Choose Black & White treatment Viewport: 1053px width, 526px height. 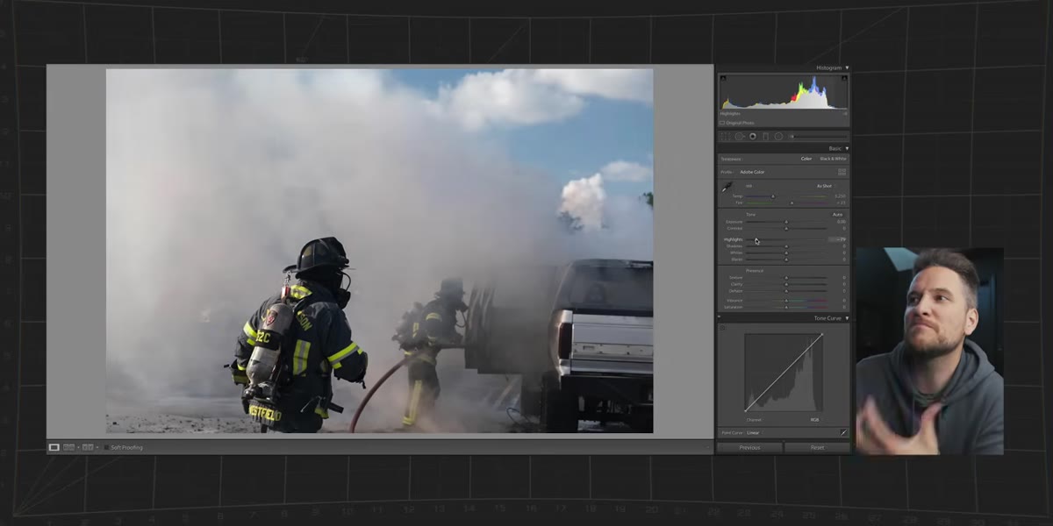[x=833, y=159]
